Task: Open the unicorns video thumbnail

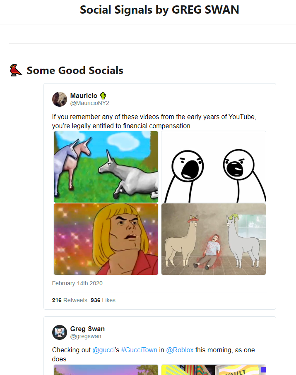Action: click(x=106, y=167)
